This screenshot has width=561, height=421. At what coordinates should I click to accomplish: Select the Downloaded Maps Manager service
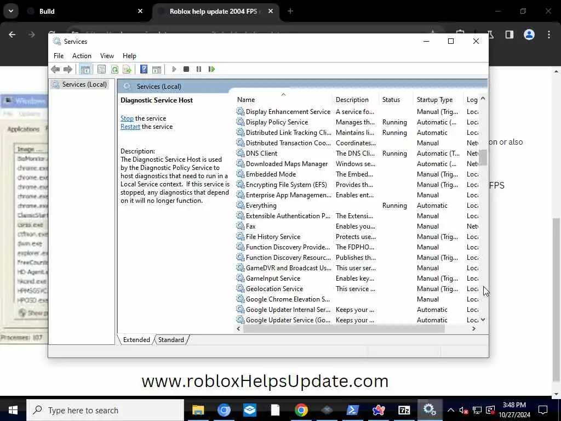tap(357, 163)
